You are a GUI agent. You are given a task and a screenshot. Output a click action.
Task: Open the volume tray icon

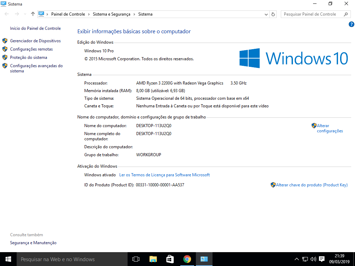click(x=313, y=259)
